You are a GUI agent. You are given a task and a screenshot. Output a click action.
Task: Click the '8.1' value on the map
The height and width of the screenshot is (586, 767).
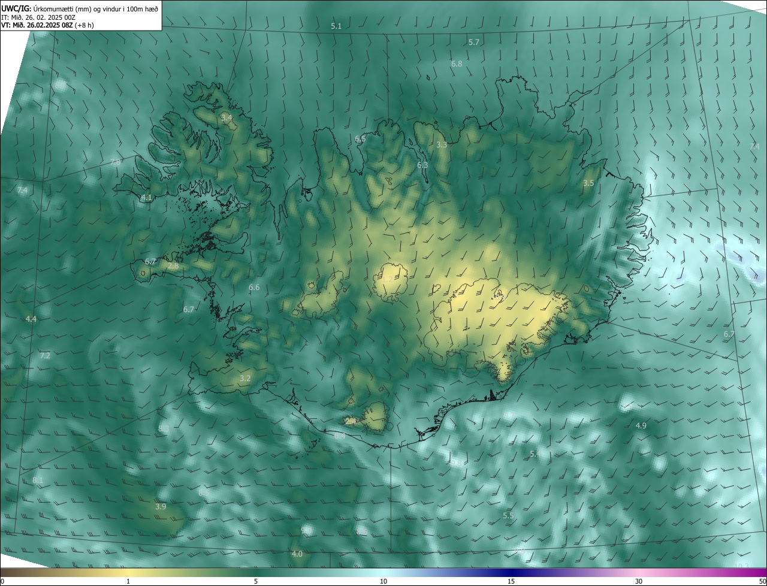tap(38, 481)
